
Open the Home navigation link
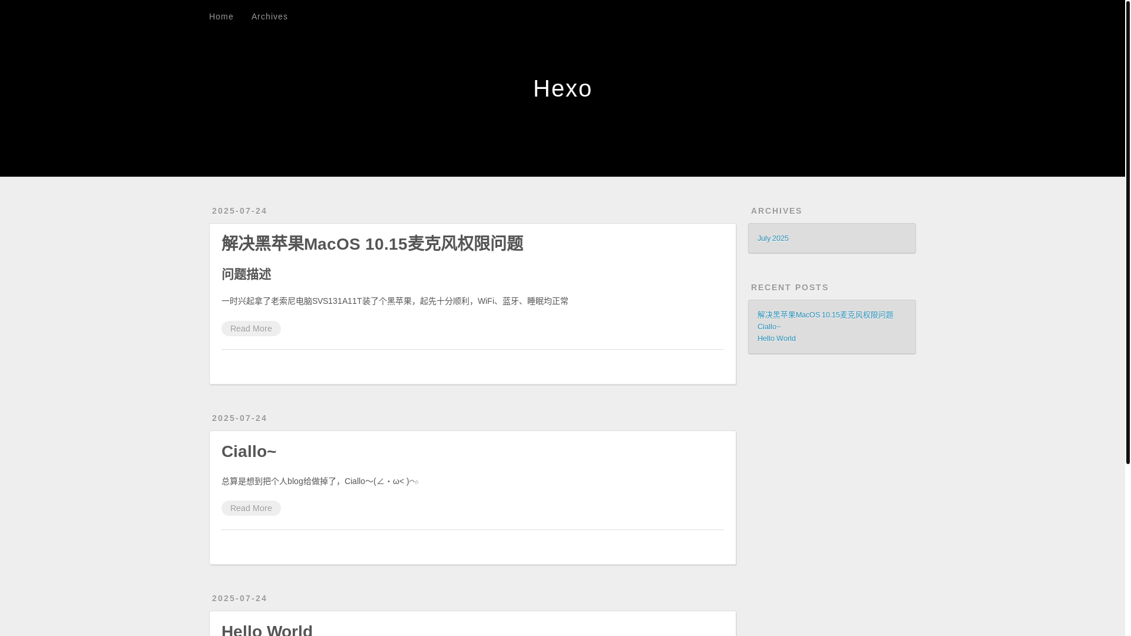221,16
